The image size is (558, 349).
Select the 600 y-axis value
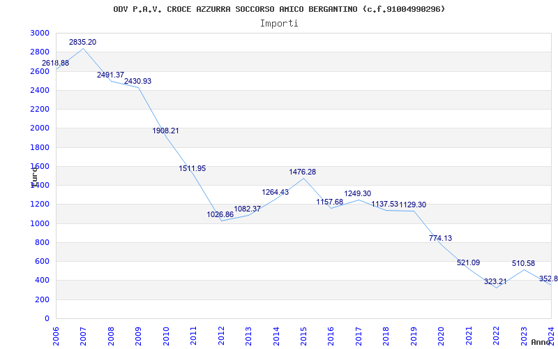tap(43, 261)
